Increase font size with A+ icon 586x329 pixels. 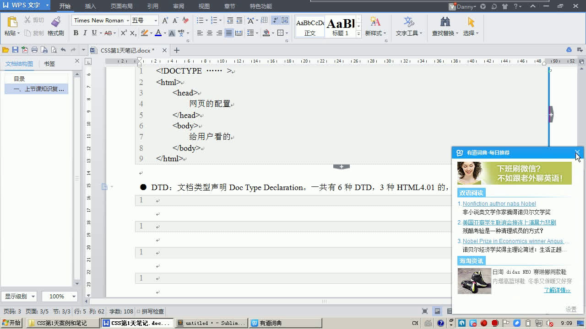(165, 20)
